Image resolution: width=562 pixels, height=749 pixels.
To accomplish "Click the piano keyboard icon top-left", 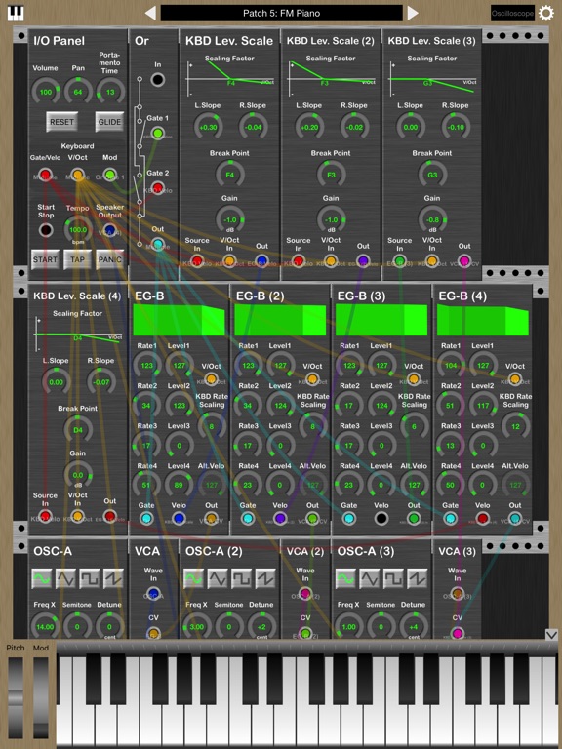I will coord(16,13).
